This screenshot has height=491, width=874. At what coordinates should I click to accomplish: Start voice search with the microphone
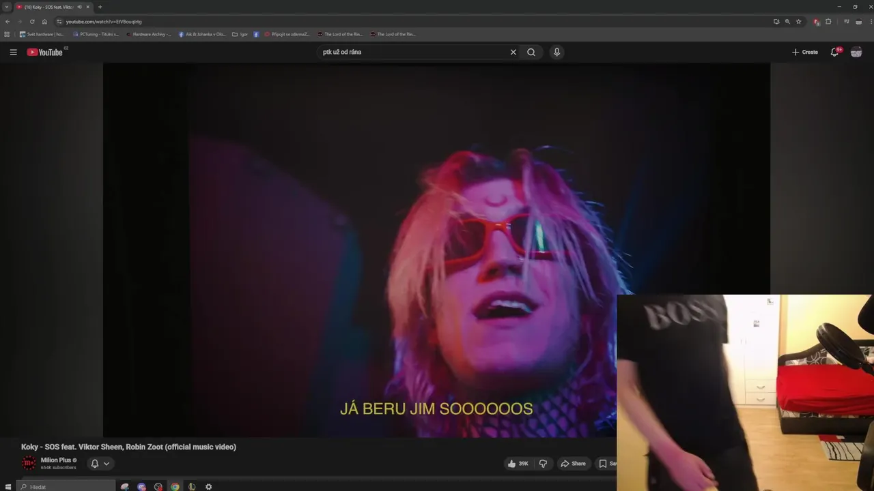click(556, 52)
